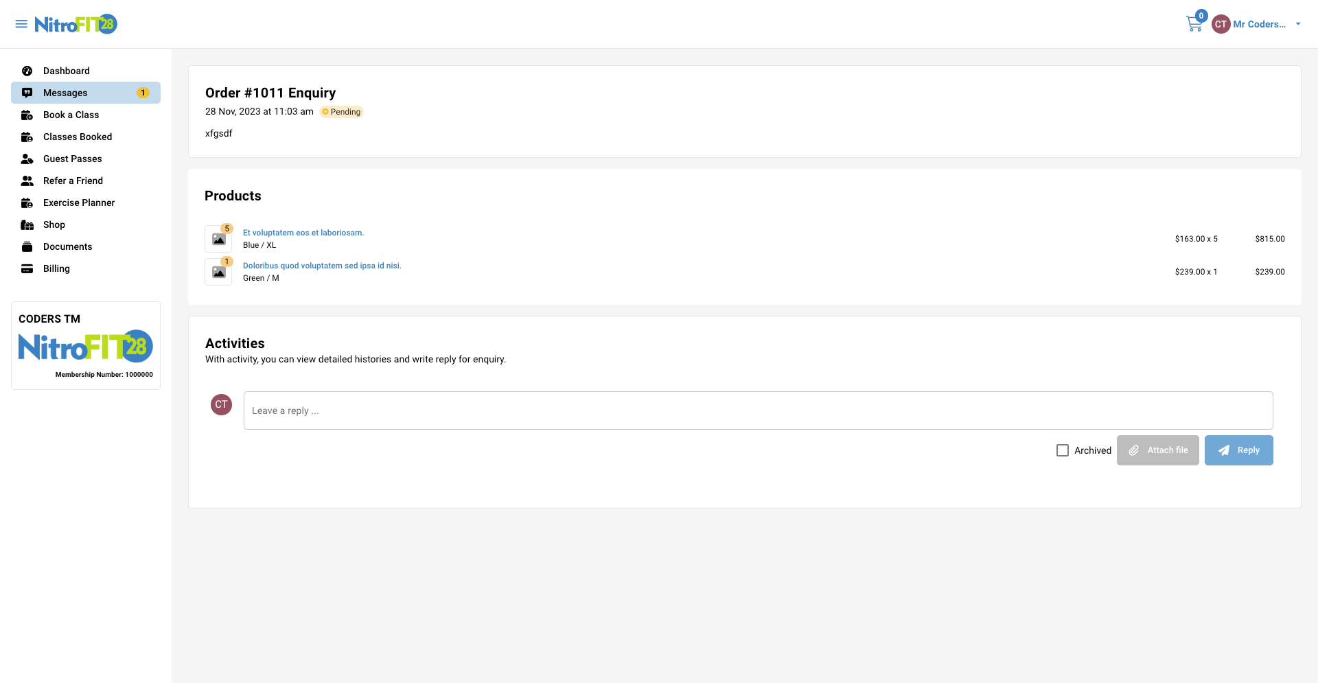Screen dimensions: 1318x683
Task: Click the CT user avatar in header
Action: [x=1221, y=24]
